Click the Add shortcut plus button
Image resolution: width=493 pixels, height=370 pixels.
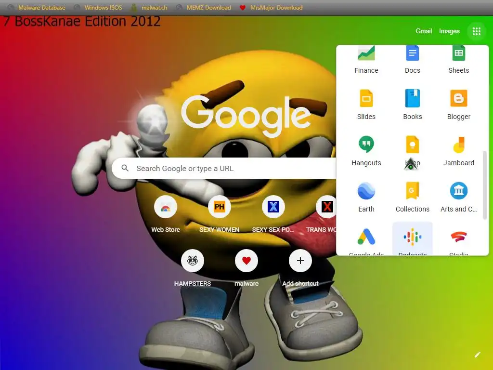point(300,261)
